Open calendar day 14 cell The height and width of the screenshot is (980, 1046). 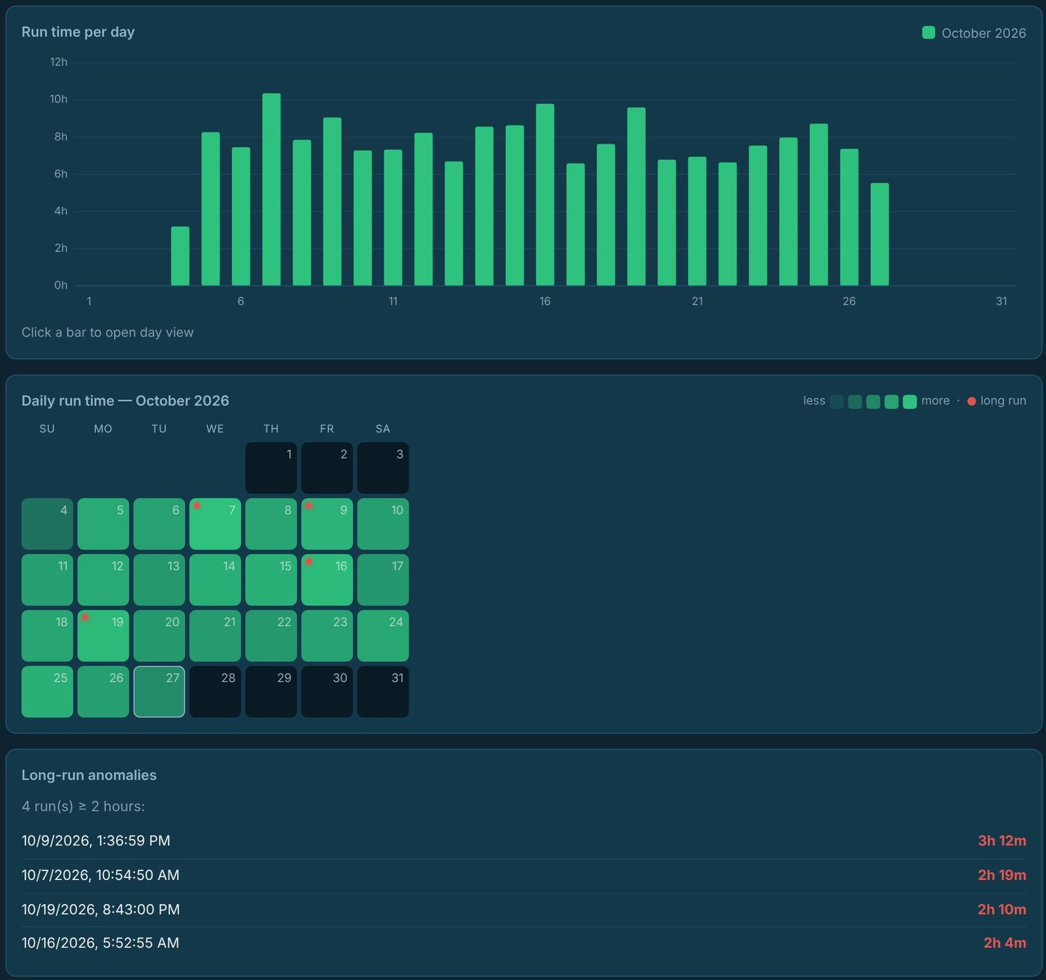click(x=215, y=580)
